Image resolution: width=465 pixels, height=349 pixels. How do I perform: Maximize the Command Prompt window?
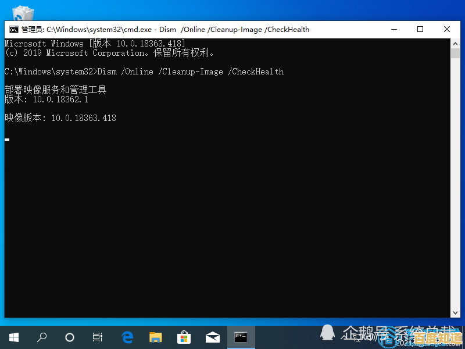coord(420,29)
